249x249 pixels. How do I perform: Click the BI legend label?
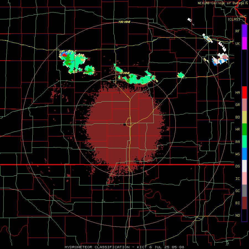click(237, 203)
